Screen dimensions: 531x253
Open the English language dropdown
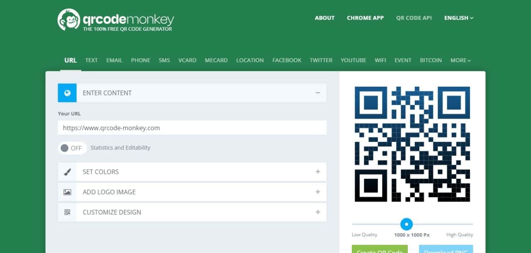(x=459, y=18)
